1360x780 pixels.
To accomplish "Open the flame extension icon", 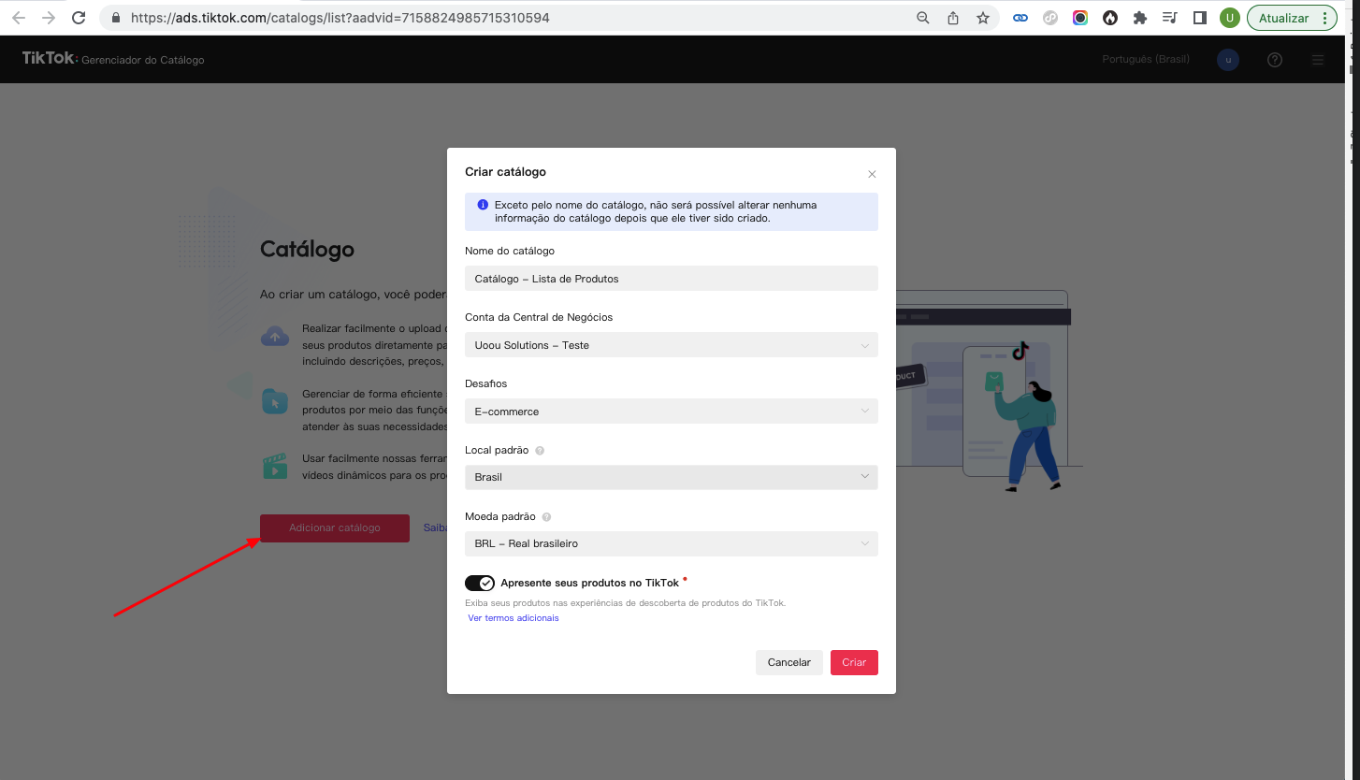I will (1110, 18).
